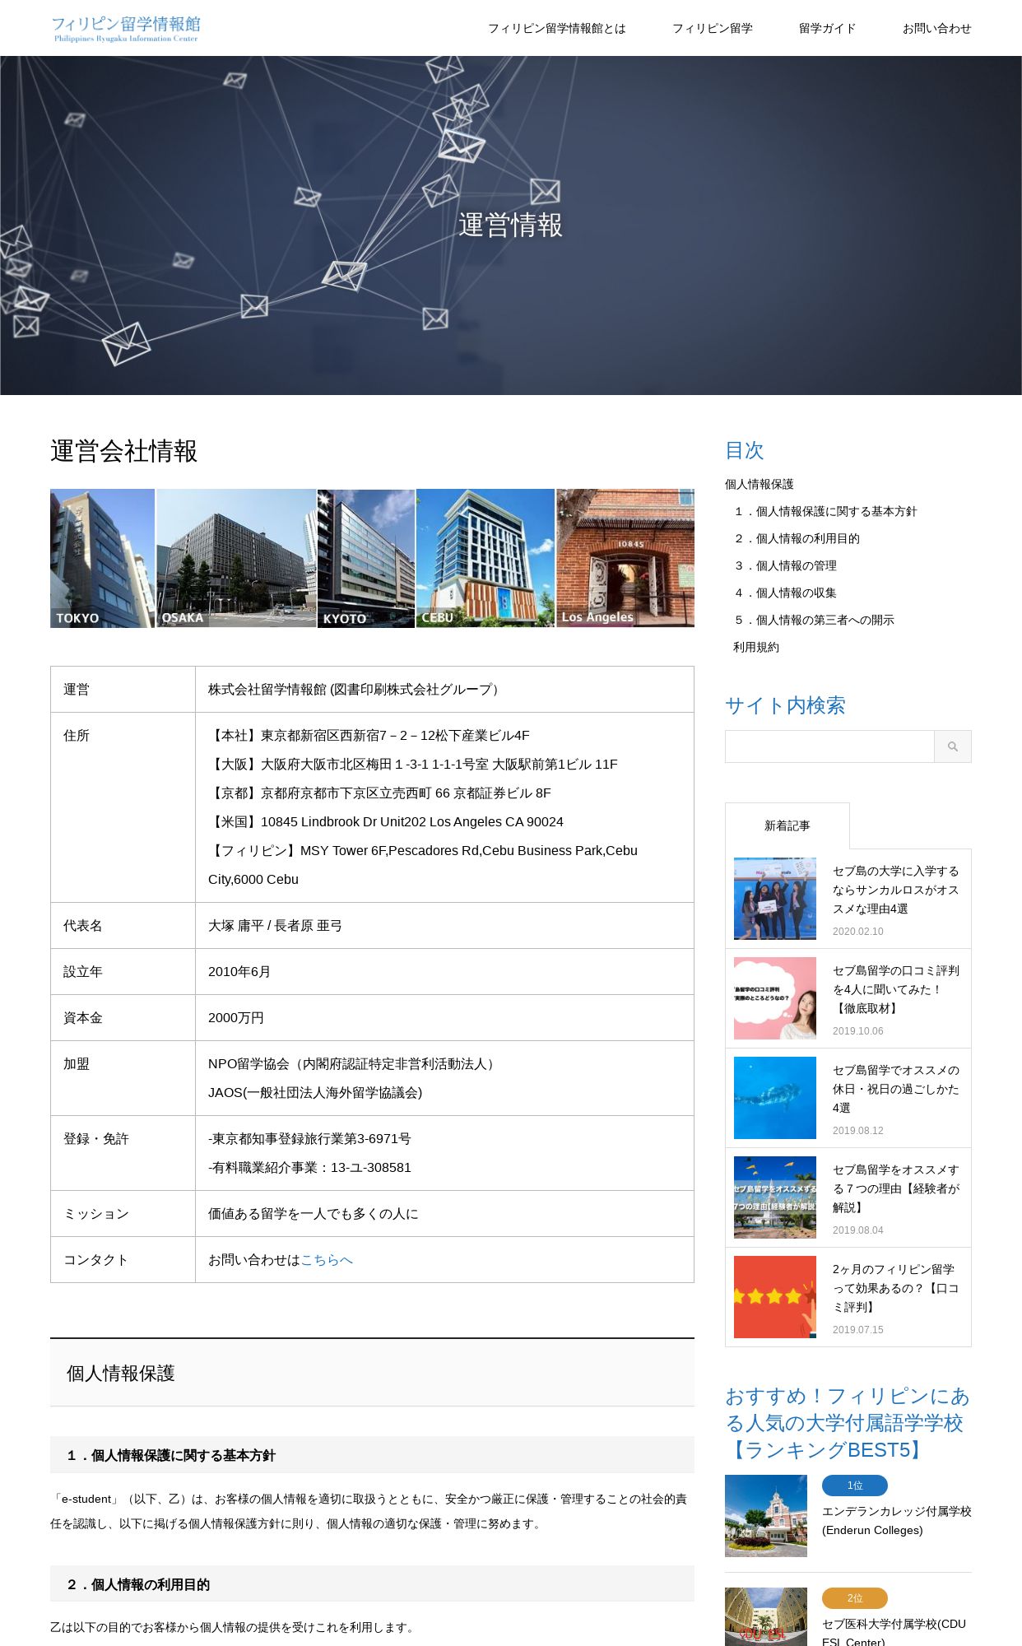Click the Los Angeles office photo
1022x1646 pixels.
tap(625, 558)
